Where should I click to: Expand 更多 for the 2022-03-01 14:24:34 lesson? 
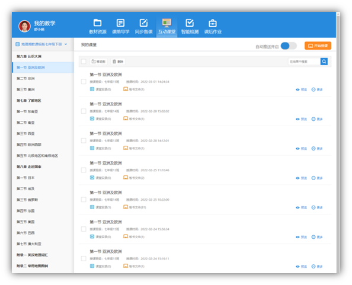click(x=317, y=89)
